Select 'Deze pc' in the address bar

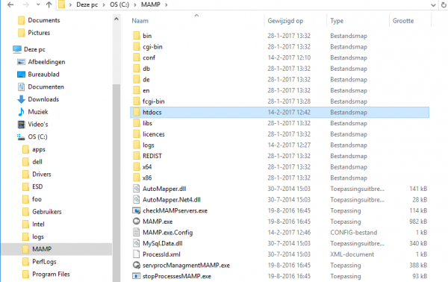(x=87, y=5)
